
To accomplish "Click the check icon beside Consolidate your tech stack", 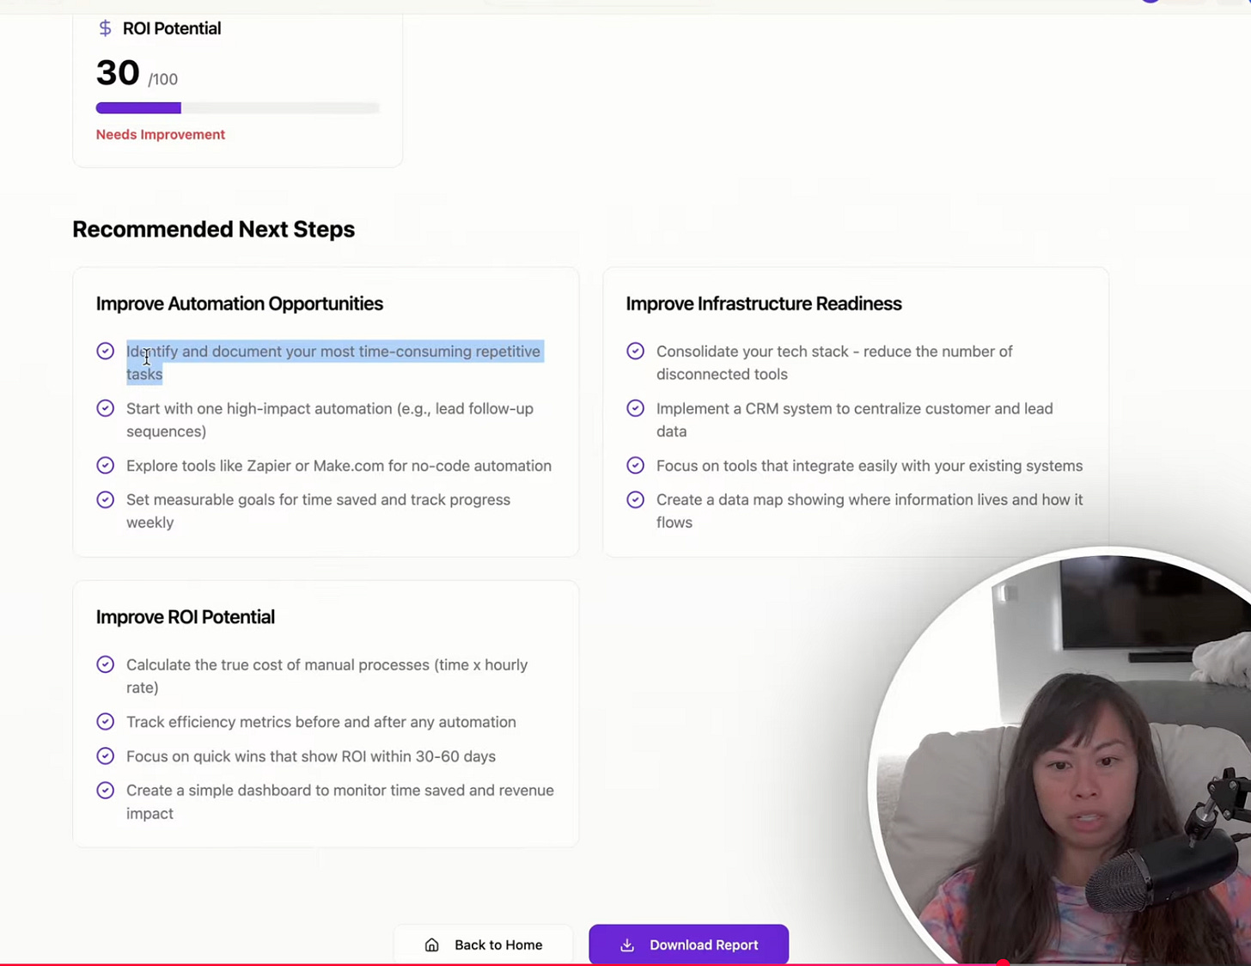I will [636, 351].
